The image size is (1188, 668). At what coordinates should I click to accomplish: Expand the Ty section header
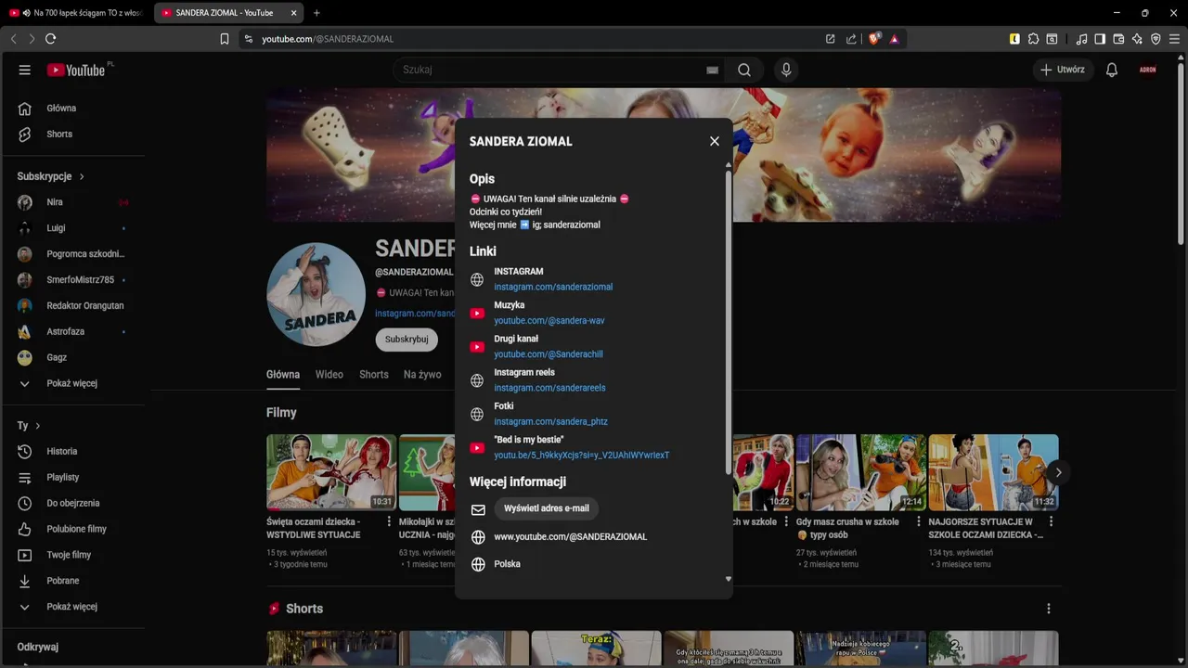pyautogui.click(x=29, y=426)
